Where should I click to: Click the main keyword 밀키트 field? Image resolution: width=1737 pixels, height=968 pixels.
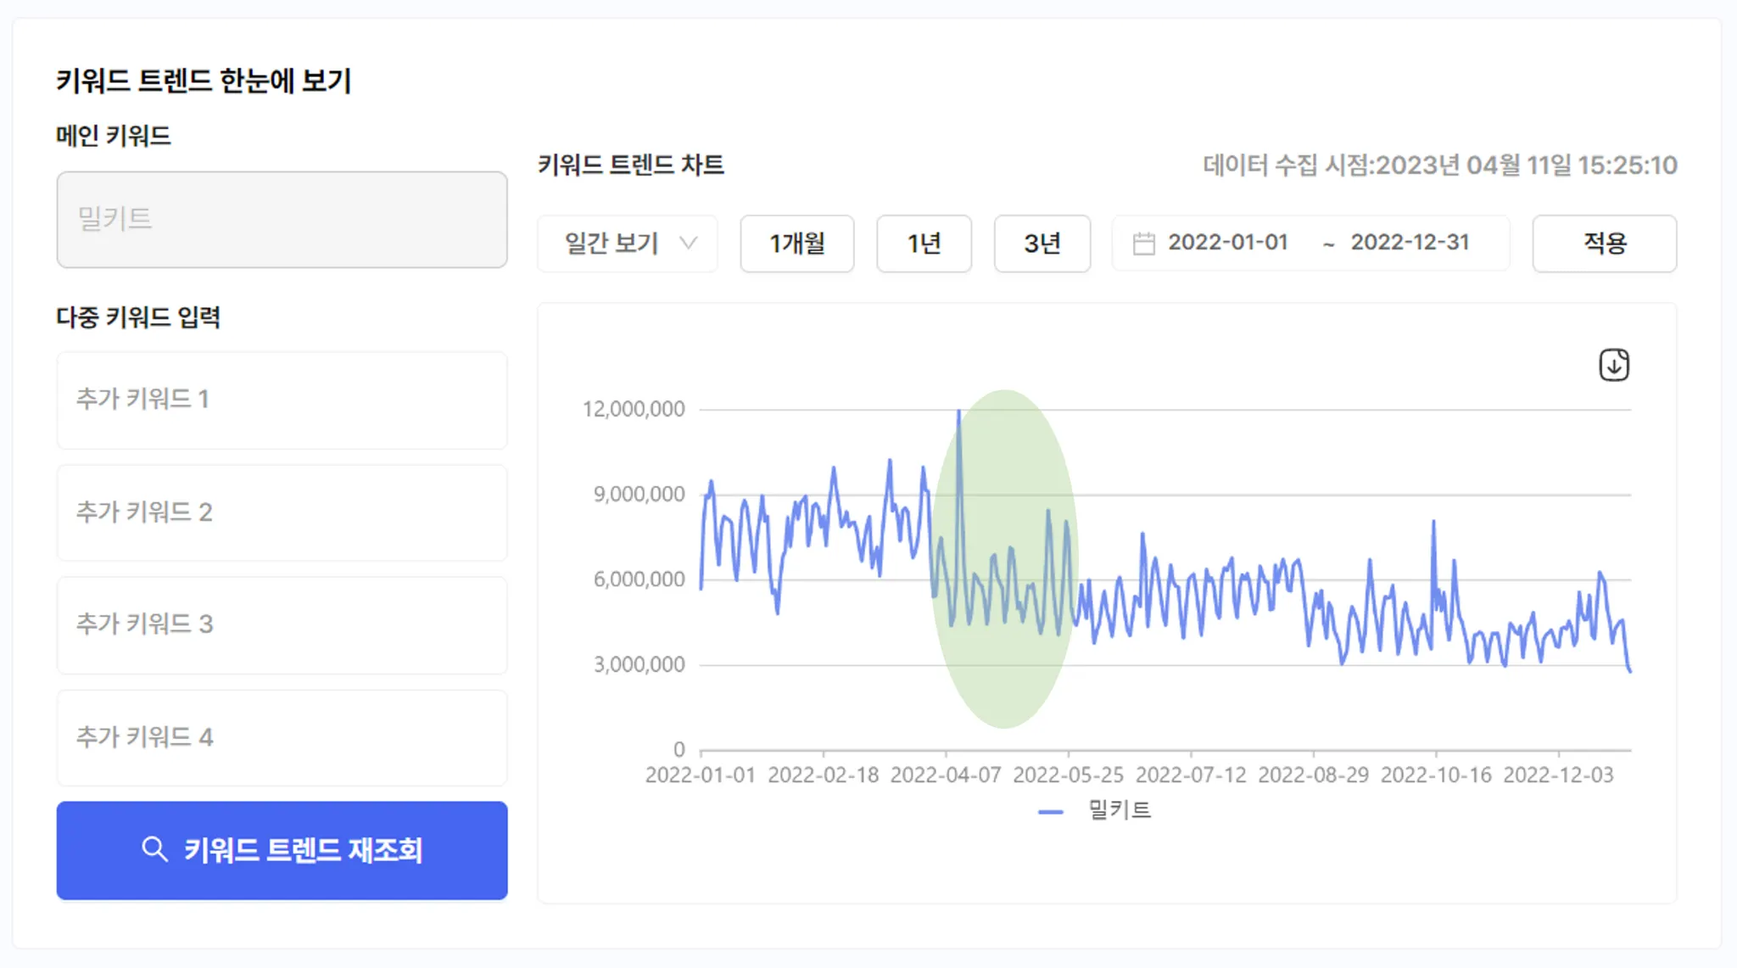tap(282, 220)
